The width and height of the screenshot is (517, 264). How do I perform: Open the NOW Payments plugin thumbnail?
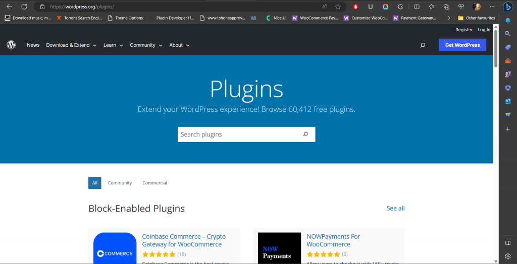(279, 248)
